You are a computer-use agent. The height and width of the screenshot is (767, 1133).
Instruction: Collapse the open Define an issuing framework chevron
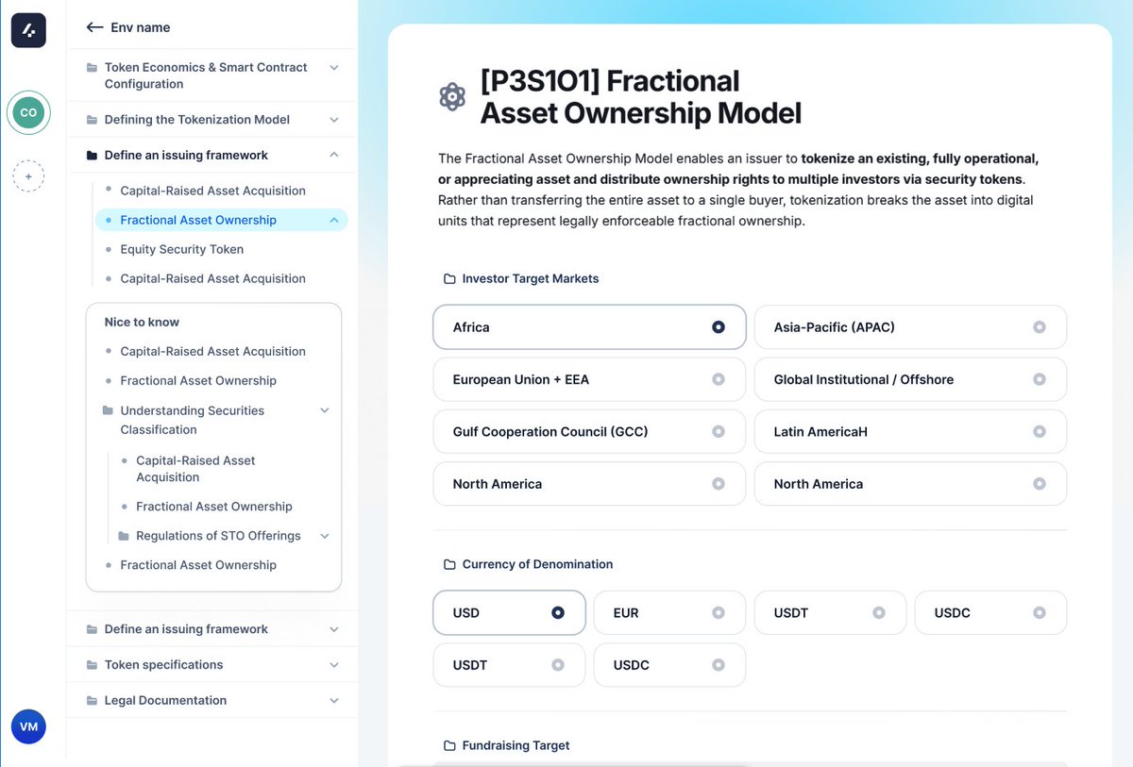[x=334, y=155]
